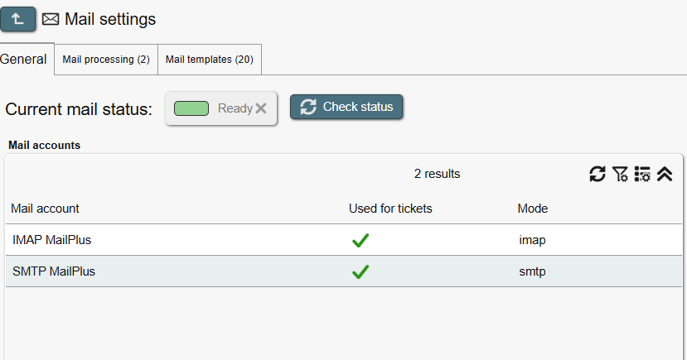Image resolution: width=687 pixels, height=360 pixels.
Task: Click the refresh icon in Check status
Action: pos(308,107)
